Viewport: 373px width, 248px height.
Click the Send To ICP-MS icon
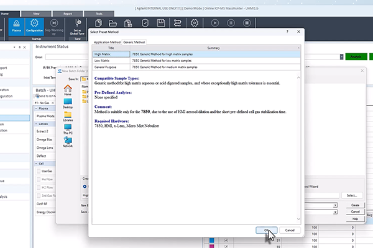point(37,96)
